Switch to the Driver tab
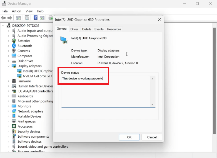 coord(74,29)
